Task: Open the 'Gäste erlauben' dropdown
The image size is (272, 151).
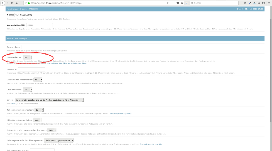Action: tap(28, 58)
